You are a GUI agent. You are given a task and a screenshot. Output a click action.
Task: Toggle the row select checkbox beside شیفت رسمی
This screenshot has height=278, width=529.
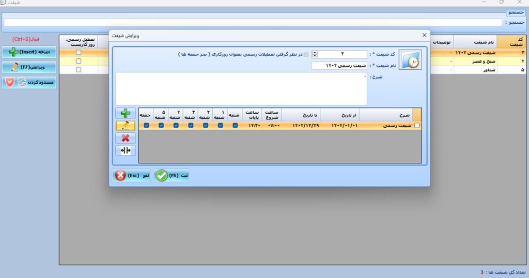click(x=417, y=125)
